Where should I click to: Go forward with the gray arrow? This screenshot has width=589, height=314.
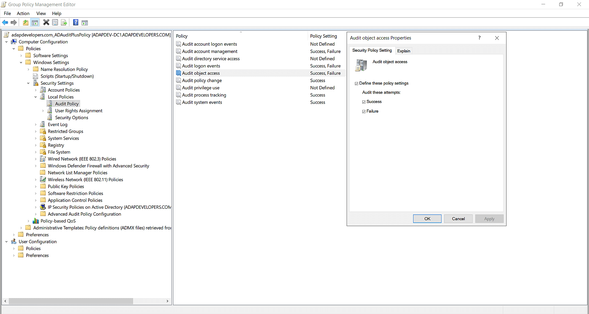click(14, 22)
